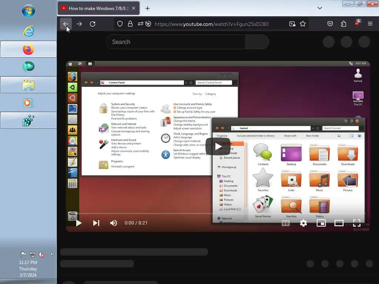The image size is (379, 284).
Task: Launch Internet Explorer from the taskbar
Action: point(28,31)
